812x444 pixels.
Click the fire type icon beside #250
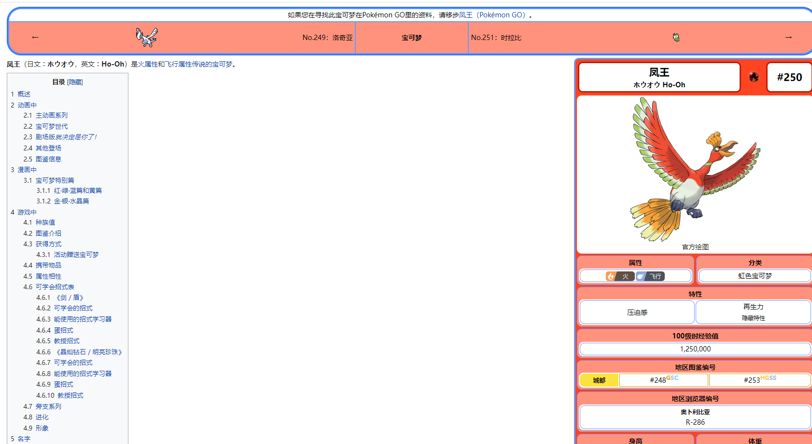click(x=754, y=77)
